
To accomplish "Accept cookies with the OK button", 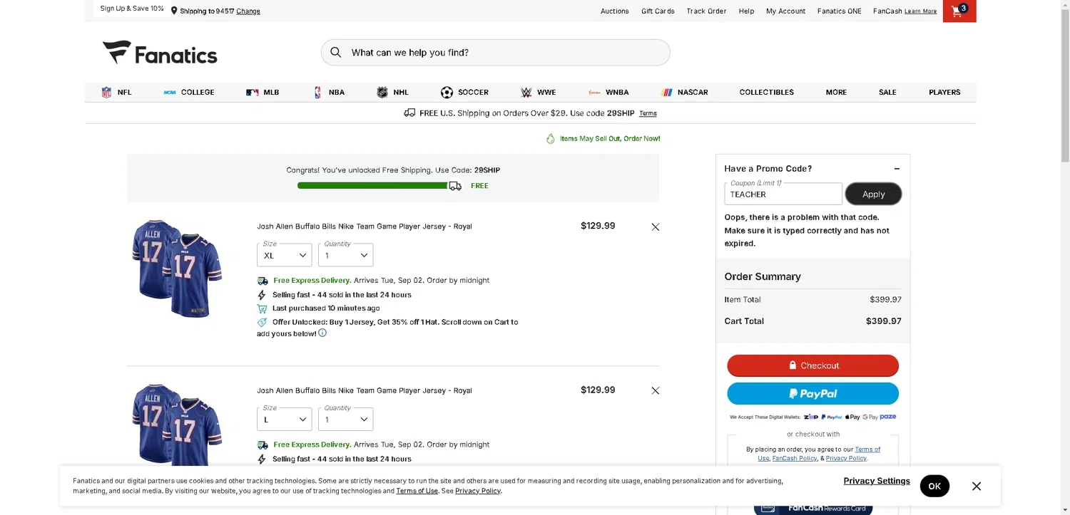I will [x=934, y=486].
